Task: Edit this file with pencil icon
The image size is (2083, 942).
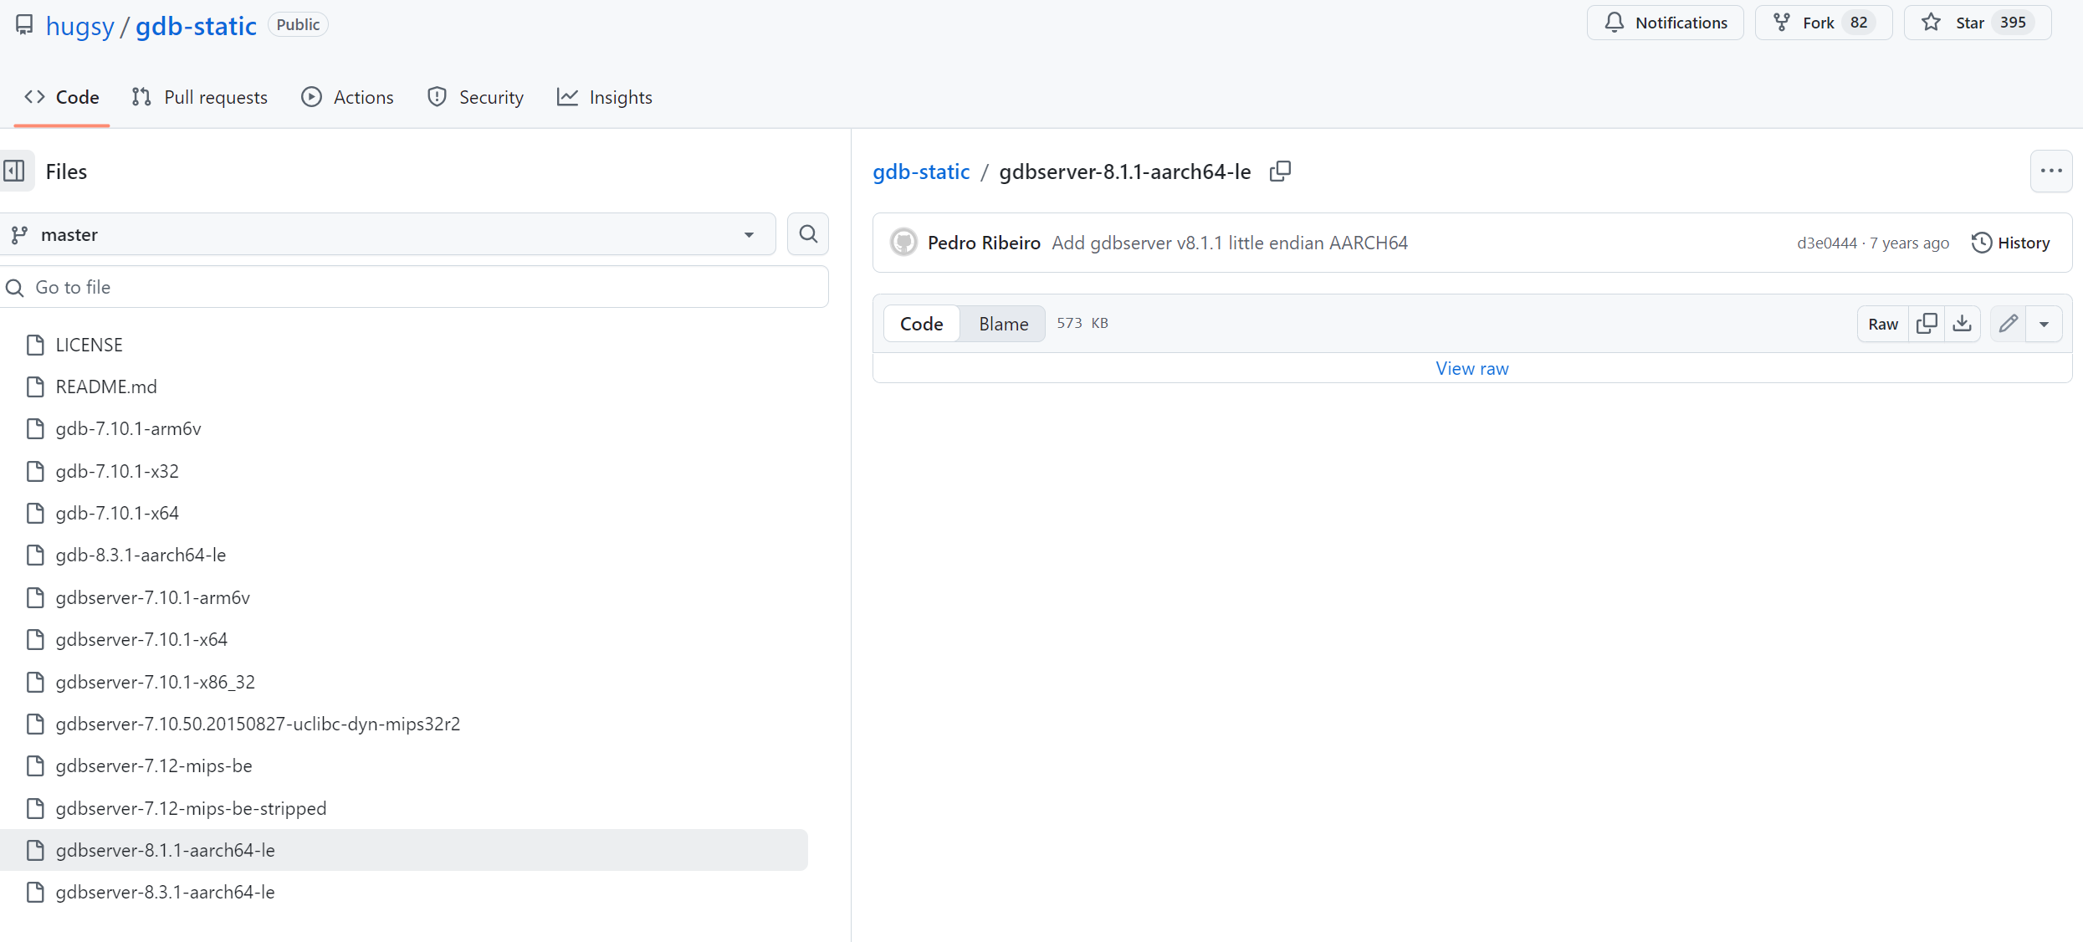Action: coord(2008,324)
